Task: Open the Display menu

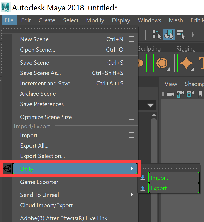Action: (121, 21)
